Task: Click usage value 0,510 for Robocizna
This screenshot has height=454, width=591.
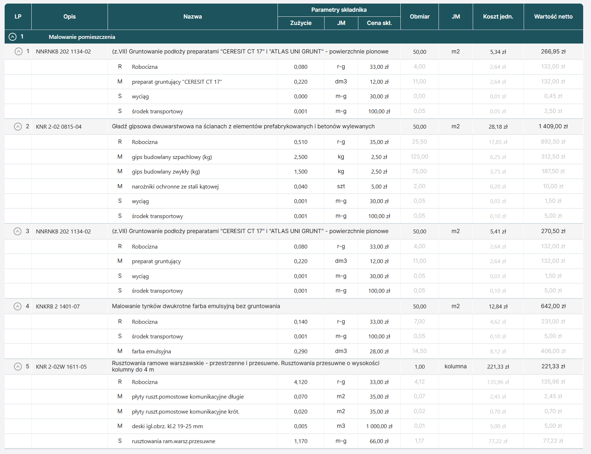Action: [x=301, y=142]
